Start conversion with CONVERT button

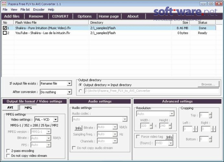click(x=60, y=16)
